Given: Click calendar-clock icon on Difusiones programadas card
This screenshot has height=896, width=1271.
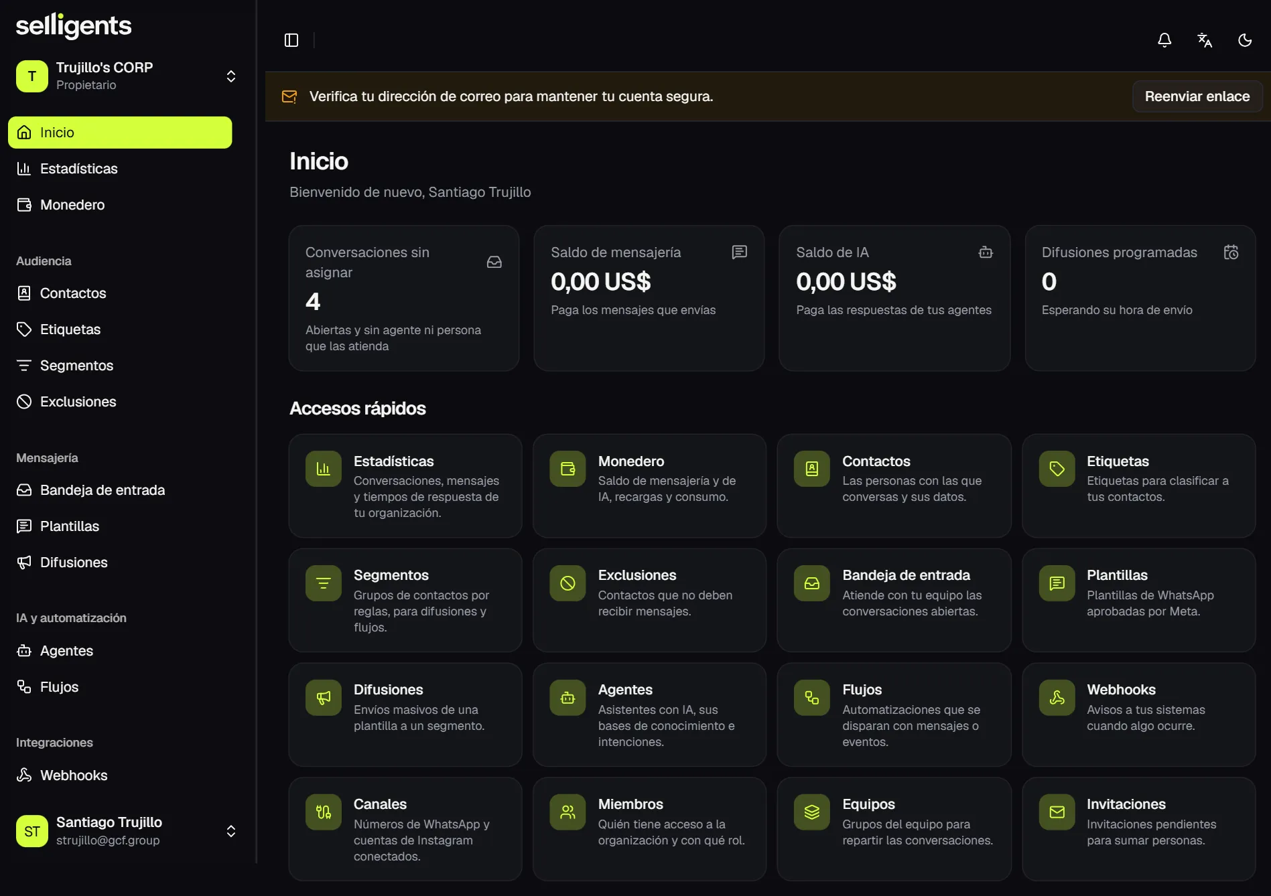Looking at the screenshot, I should tap(1231, 252).
